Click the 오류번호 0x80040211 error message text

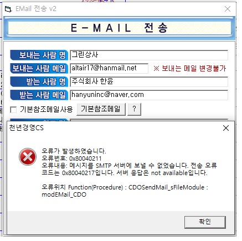click(71, 158)
